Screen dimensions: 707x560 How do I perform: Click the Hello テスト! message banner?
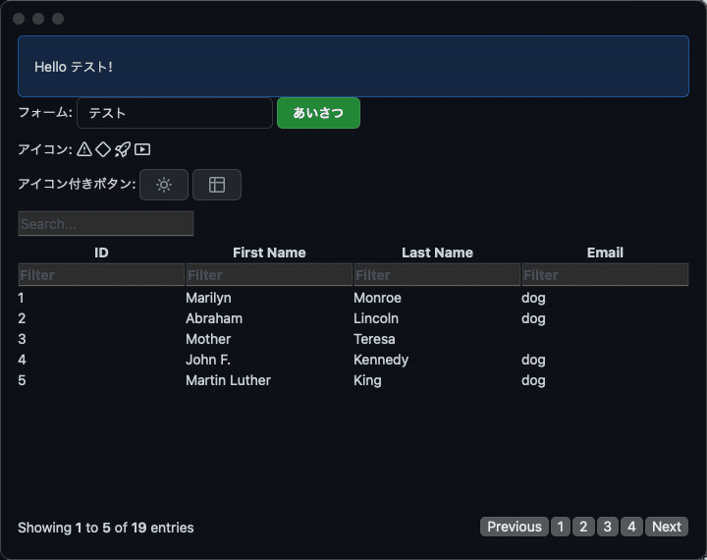(x=353, y=67)
